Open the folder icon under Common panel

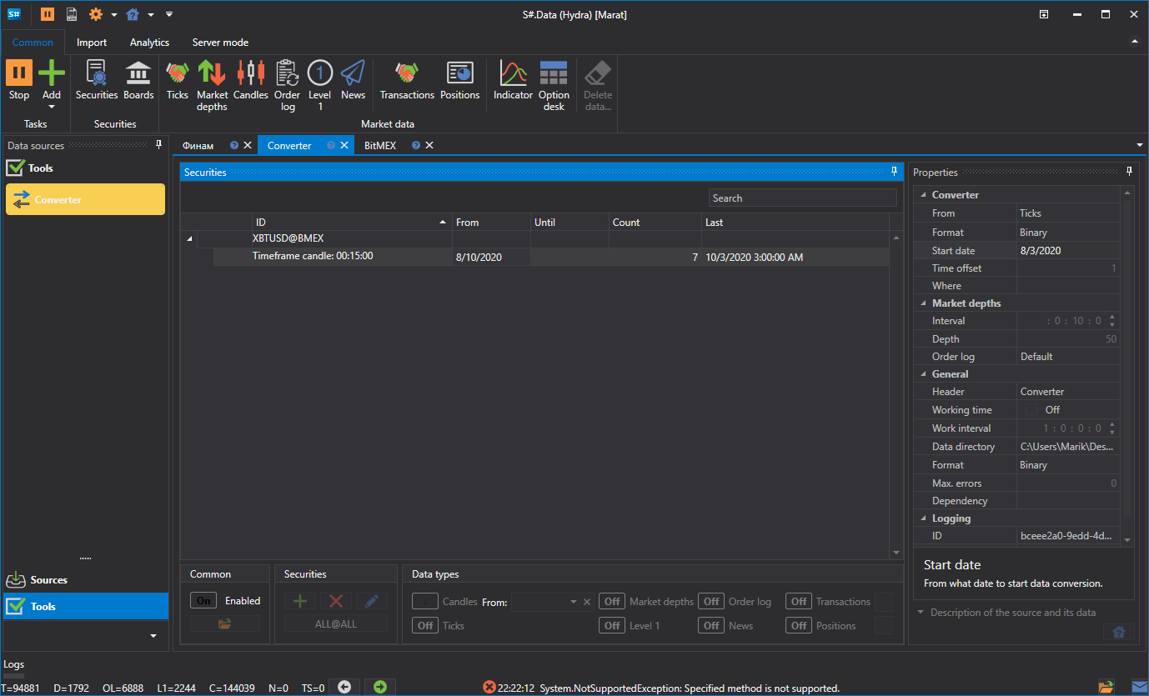pos(225,623)
